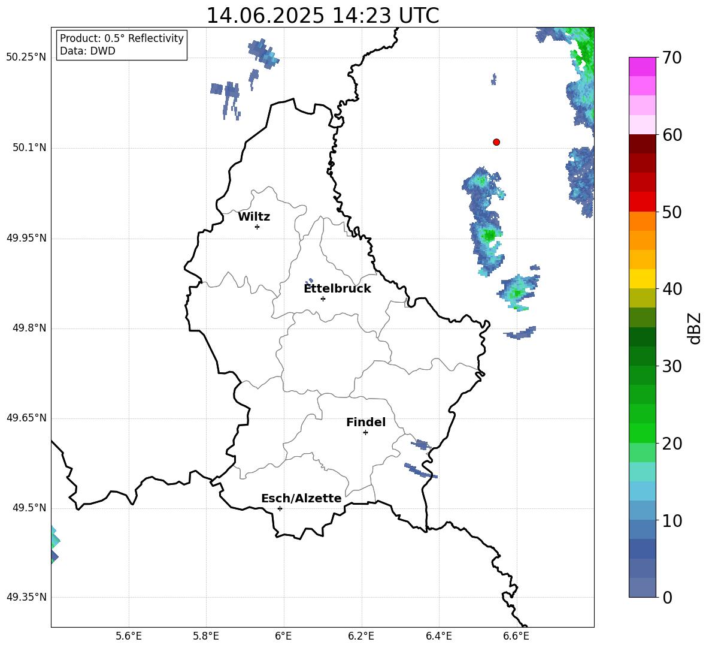This screenshot has height=648, width=709.
Task: Click the Product: 0.5° Reflectivity label
Action: pyautogui.click(x=122, y=38)
